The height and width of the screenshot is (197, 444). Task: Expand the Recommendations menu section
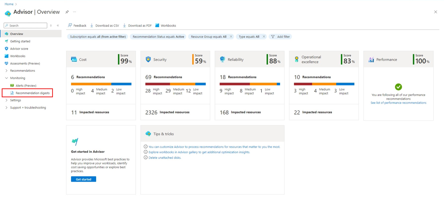[6, 71]
